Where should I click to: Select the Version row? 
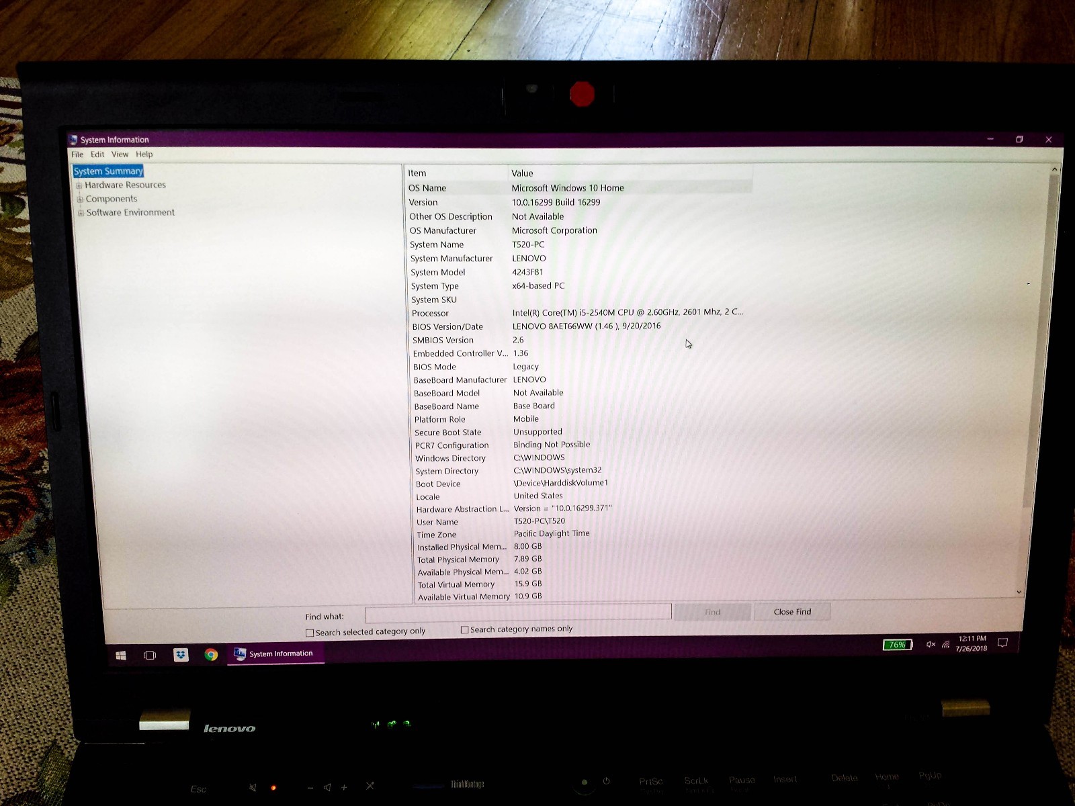click(x=578, y=202)
